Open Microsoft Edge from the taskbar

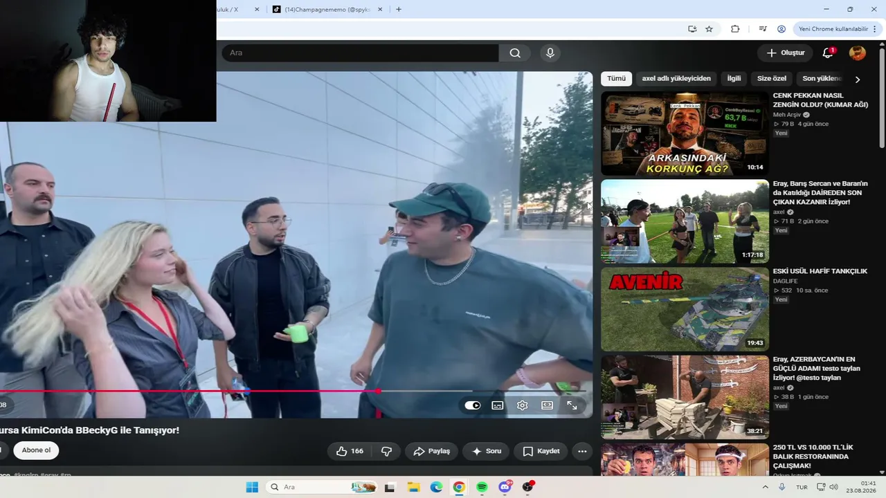[436, 487]
